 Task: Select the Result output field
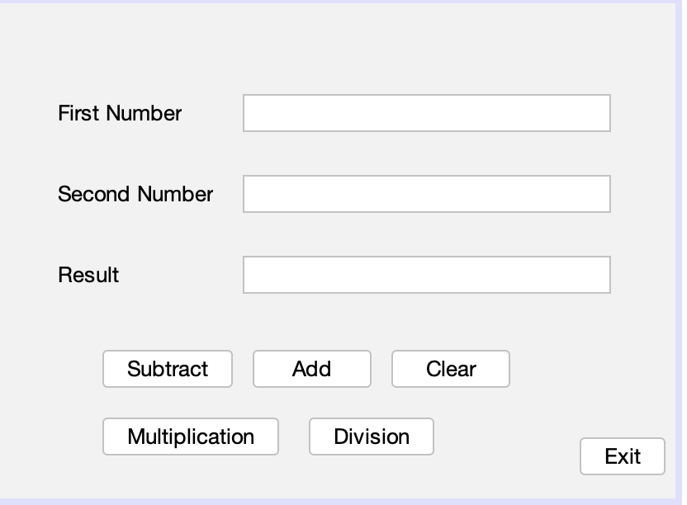(x=426, y=275)
